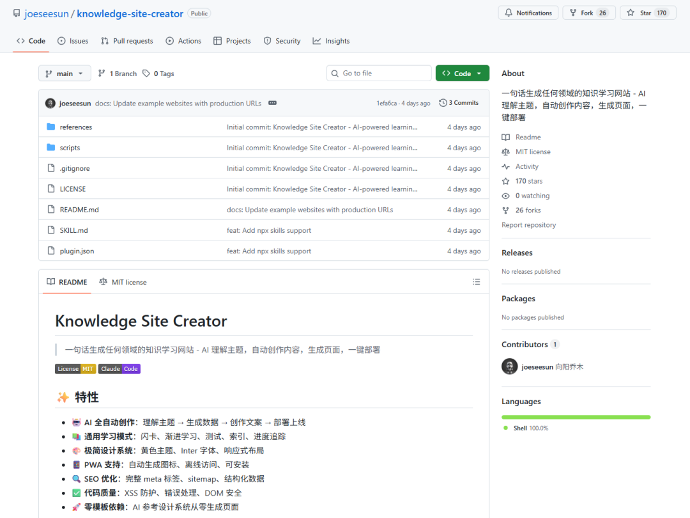Open the Contributors heading link
This screenshot has height=518, width=690.
click(x=530, y=345)
